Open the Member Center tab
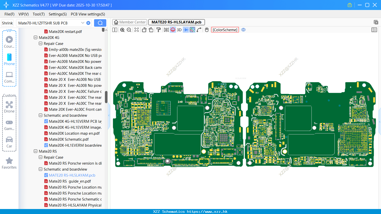The height and width of the screenshot is (214, 381). (x=129, y=22)
